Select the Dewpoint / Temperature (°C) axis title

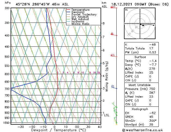pos(58,130)
